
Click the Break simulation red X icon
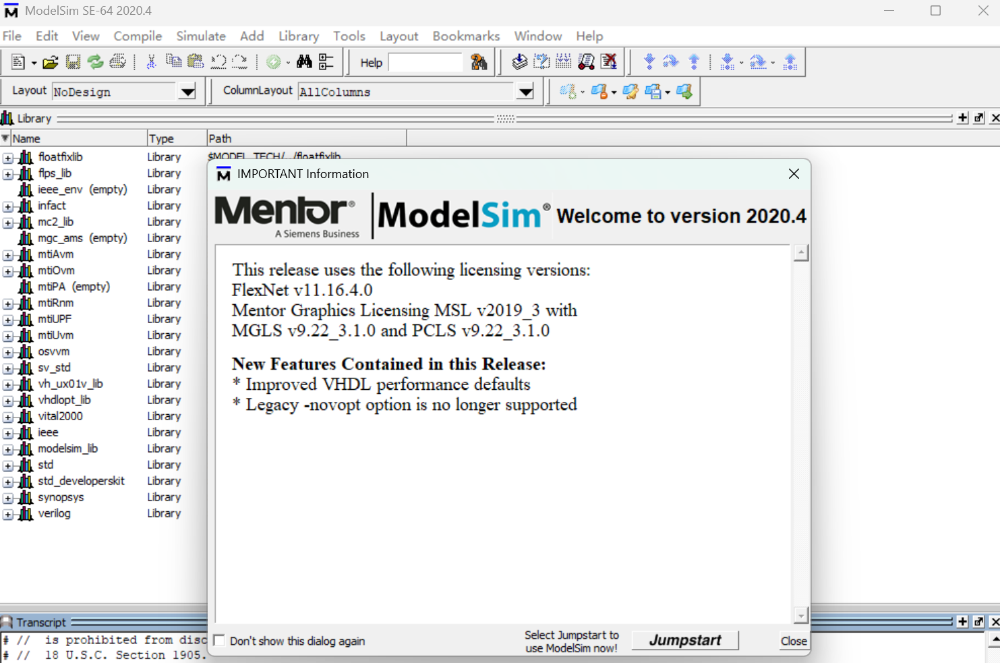(609, 62)
